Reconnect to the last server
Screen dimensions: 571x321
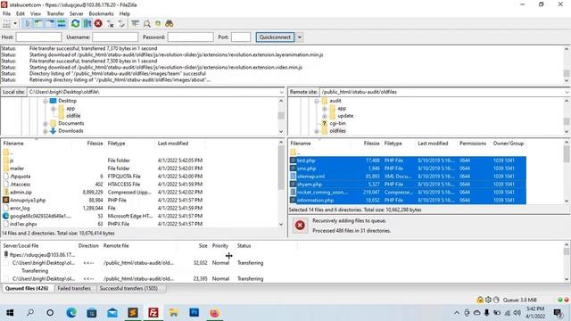121,24
